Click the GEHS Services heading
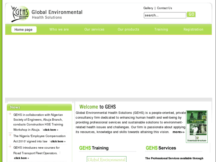The height and width of the screenshot is (162, 216). point(161,148)
